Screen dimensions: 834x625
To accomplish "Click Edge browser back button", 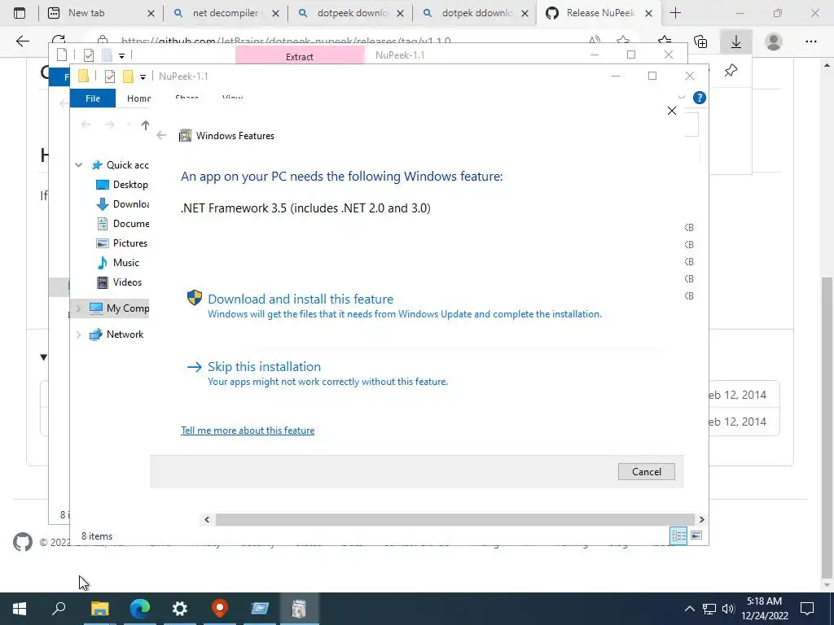I will click(x=22, y=41).
